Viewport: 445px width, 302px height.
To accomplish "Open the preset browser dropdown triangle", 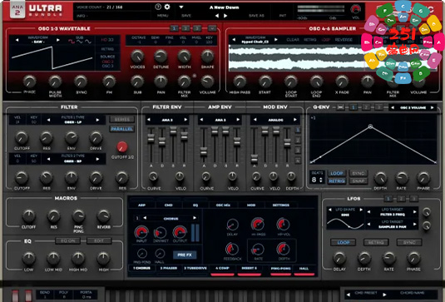I will [x=181, y=7].
